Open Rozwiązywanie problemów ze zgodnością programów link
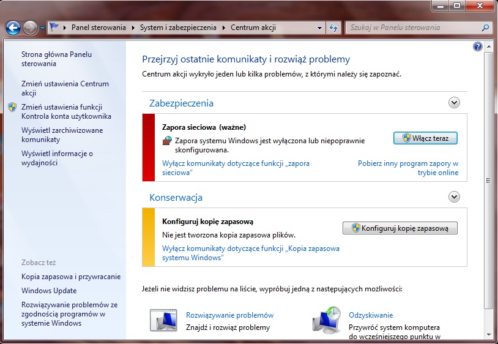The width and height of the screenshot is (498, 344). [x=70, y=314]
